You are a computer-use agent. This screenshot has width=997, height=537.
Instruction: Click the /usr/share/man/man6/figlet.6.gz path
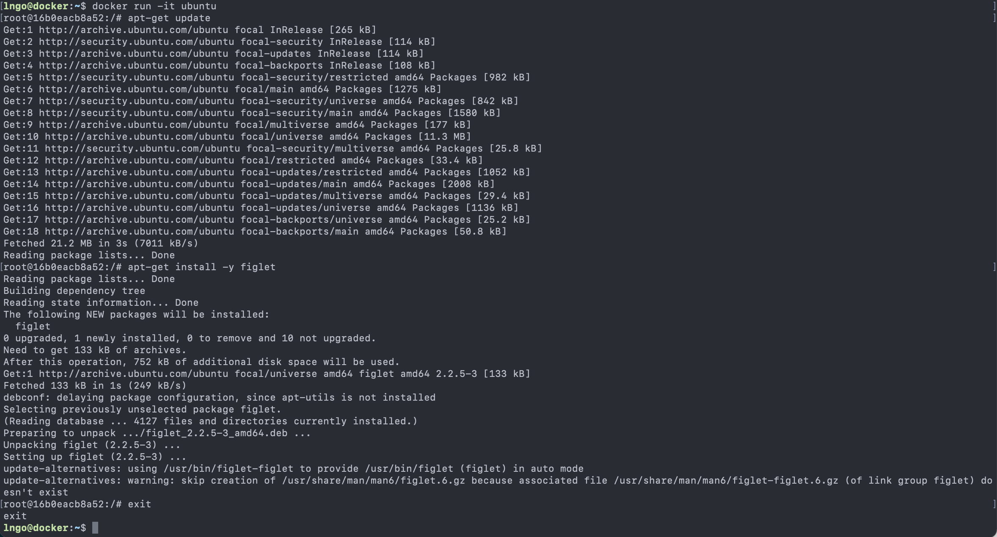click(x=373, y=481)
